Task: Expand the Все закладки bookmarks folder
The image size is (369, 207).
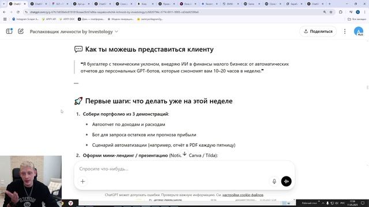Action: click(357, 19)
